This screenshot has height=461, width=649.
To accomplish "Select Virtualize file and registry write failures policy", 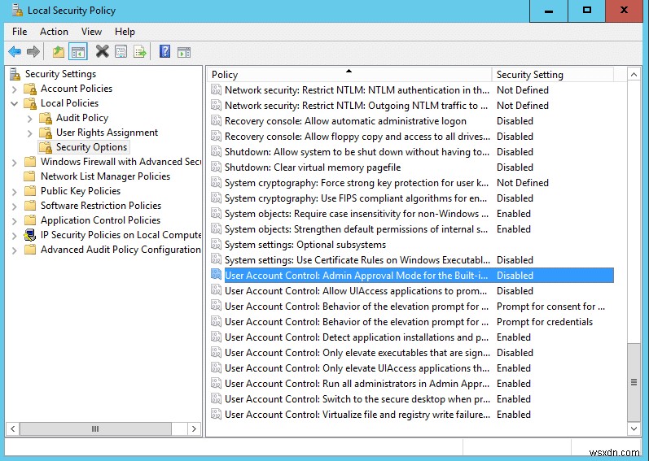I will pyautogui.click(x=357, y=415).
